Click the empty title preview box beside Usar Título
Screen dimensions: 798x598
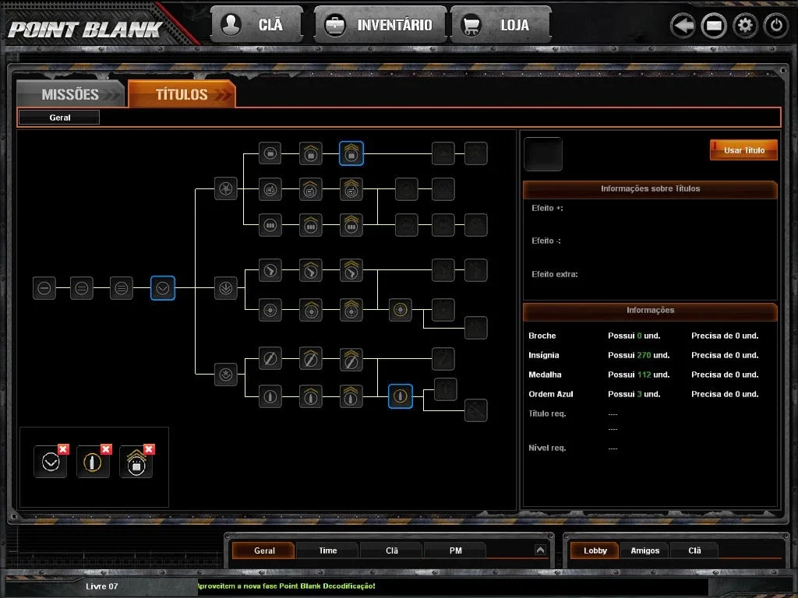pyautogui.click(x=543, y=154)
